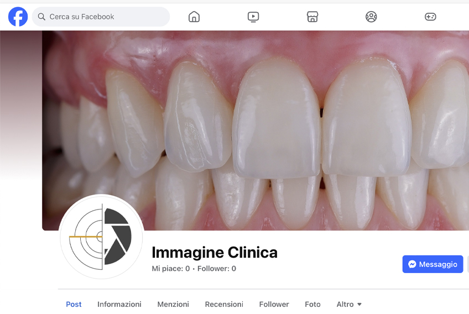
Task: Open the Home icon in the navigation bar
Action: coord(194,17)
